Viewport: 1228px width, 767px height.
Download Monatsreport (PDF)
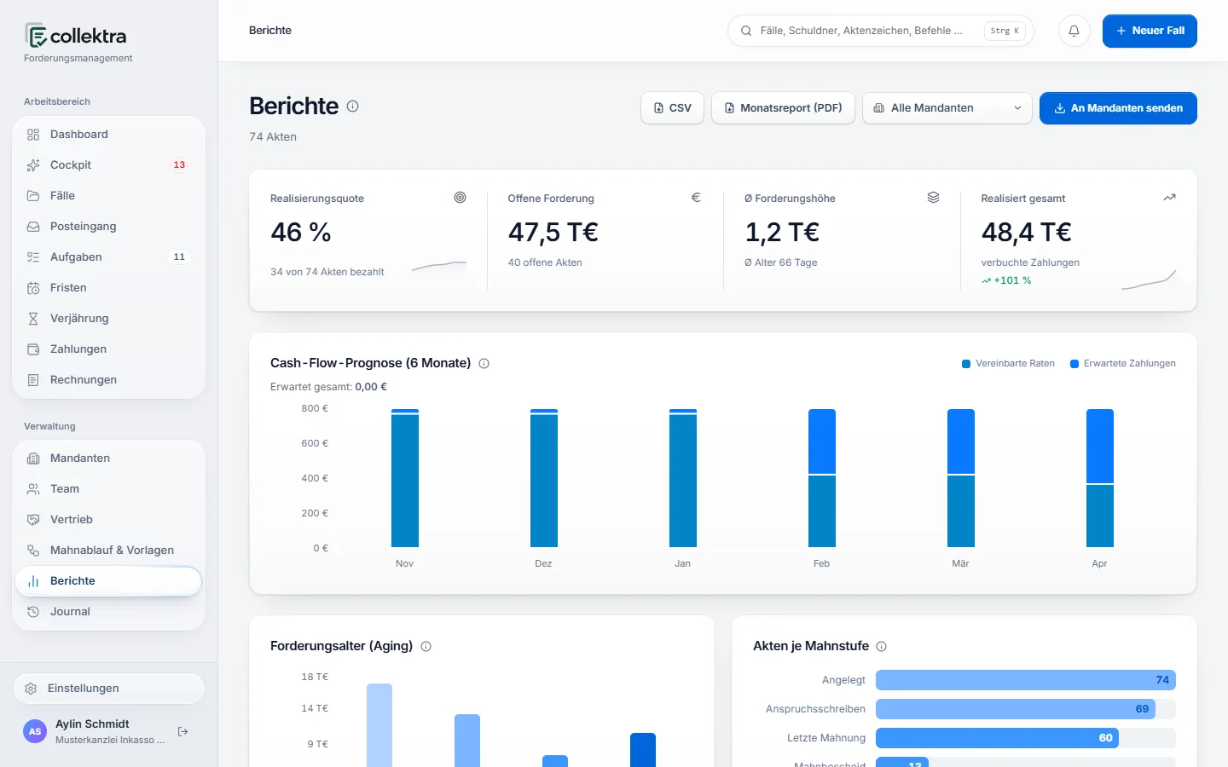pos(783,108)
